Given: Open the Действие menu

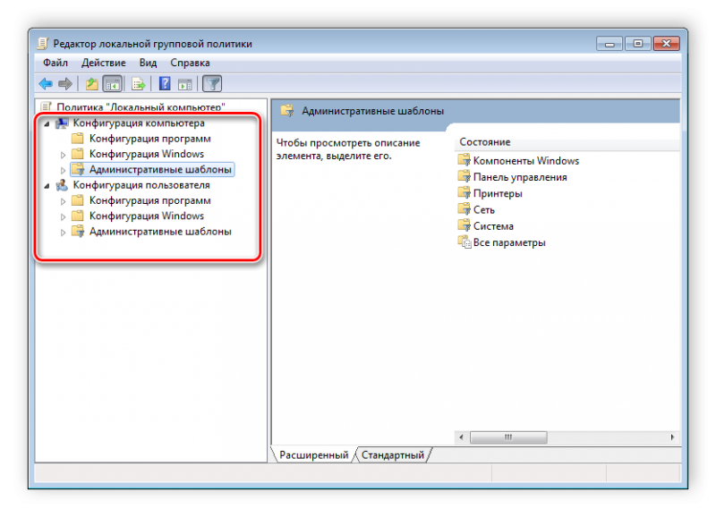Looking at the screenshot, I should pyautogui.click(x=103, y=63).
